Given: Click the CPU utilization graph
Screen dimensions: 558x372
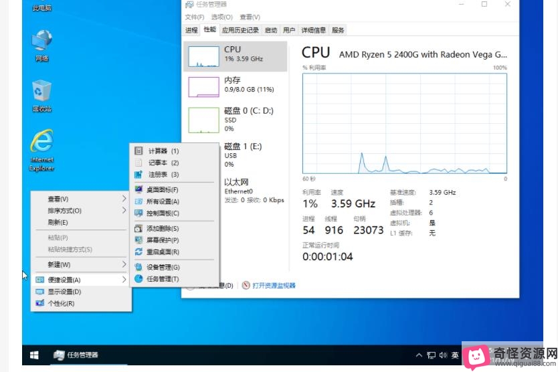Looking at the screenshot, I should (x=405, y=123).
